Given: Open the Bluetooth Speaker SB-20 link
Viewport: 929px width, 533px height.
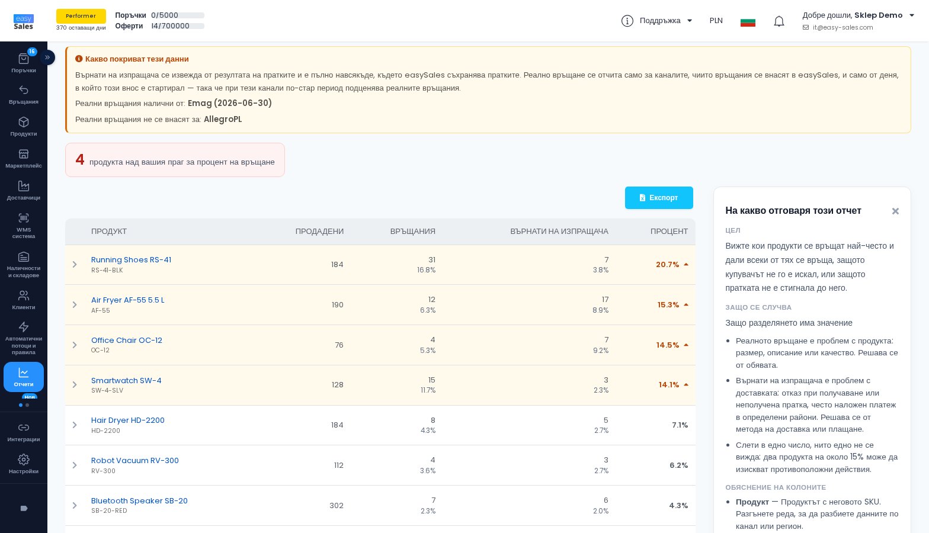Looking at the screenshot, I should tap(139, 501).
